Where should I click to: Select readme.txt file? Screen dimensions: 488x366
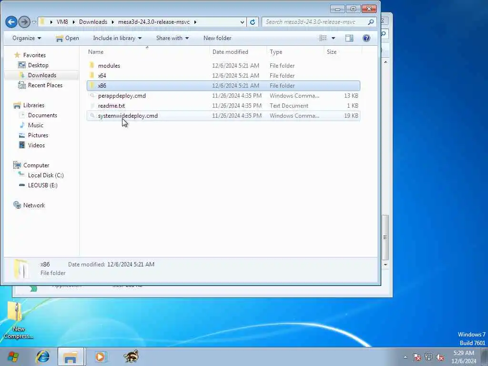(x=223, y=105)
